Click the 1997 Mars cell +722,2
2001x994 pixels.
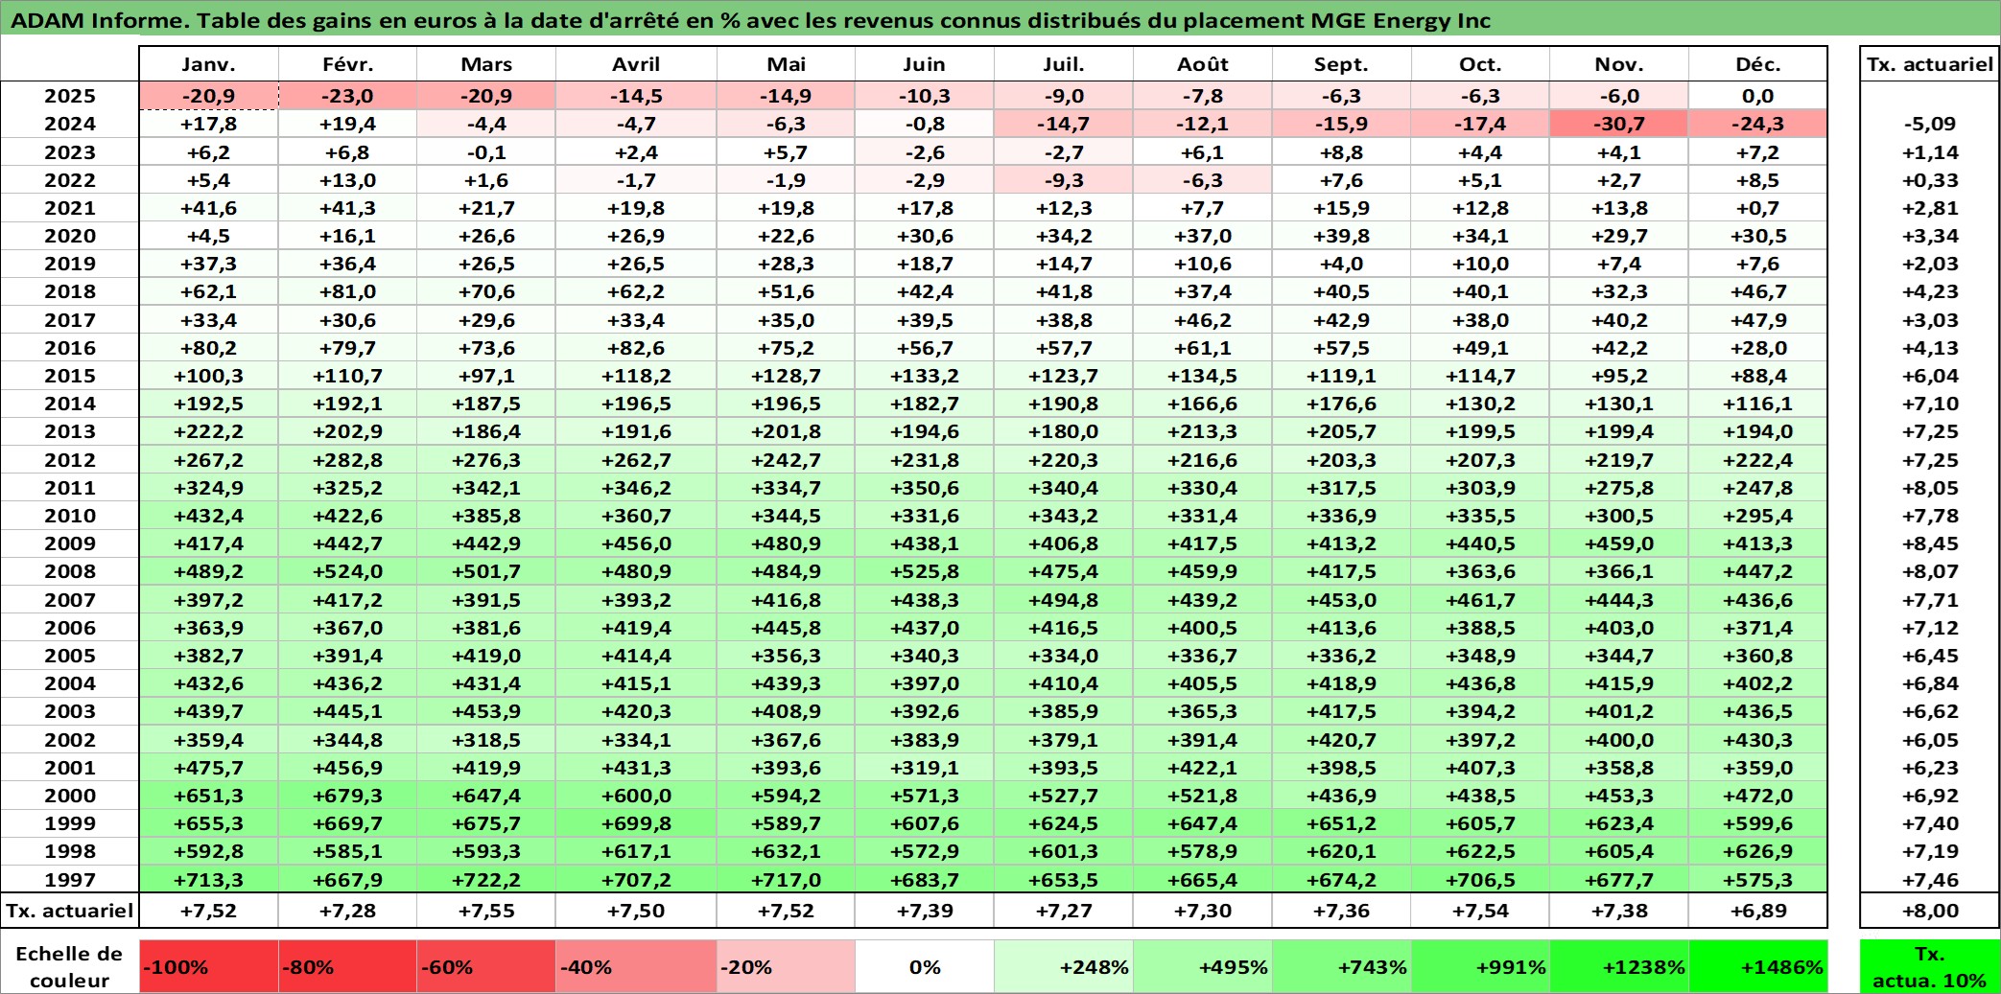[x=486, y=879]
